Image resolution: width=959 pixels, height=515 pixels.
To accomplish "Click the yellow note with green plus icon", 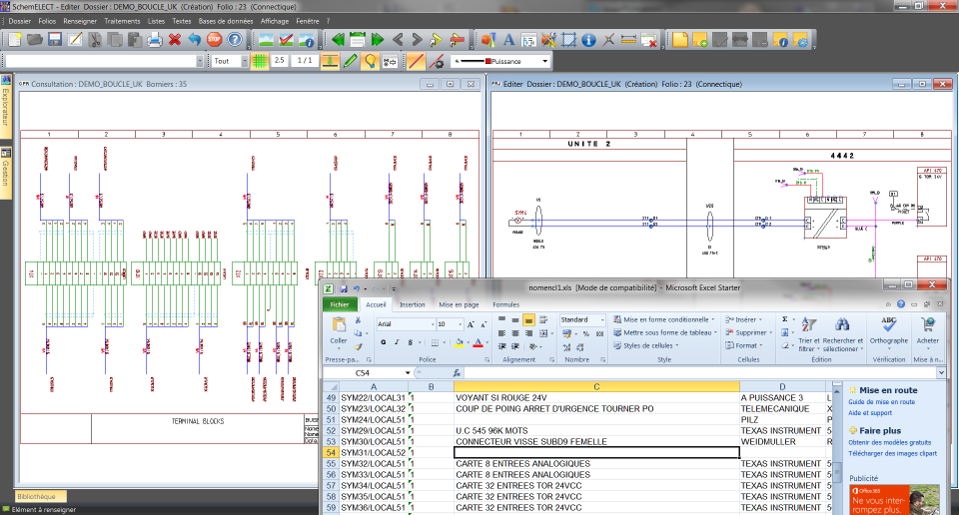I will click(700, 40).
